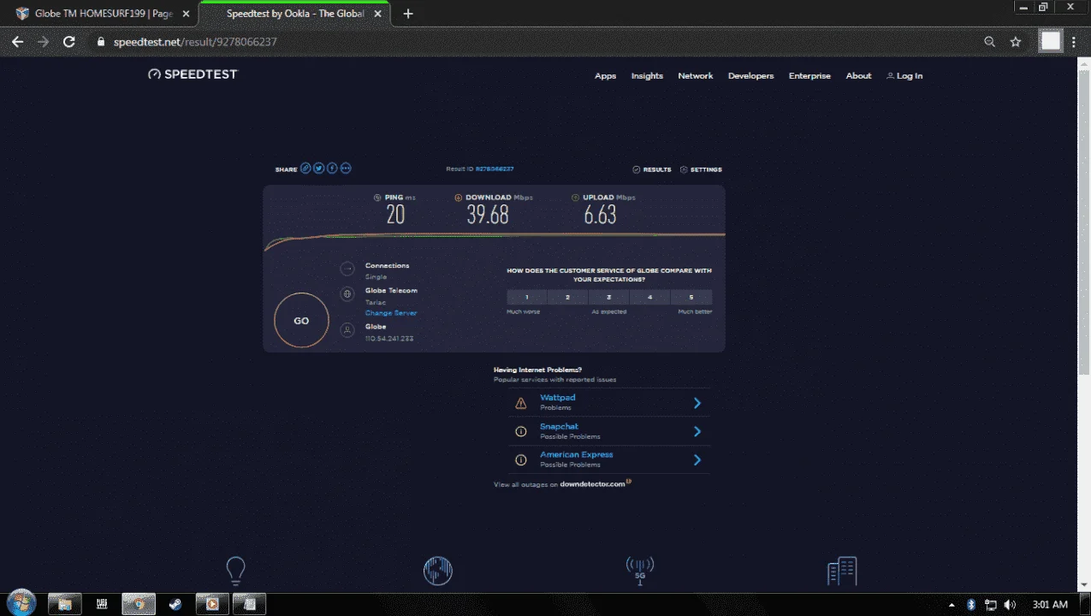This screenshot has width=1091, height=616.
Task: Open Windows Start menu
Action: [21, 603]
